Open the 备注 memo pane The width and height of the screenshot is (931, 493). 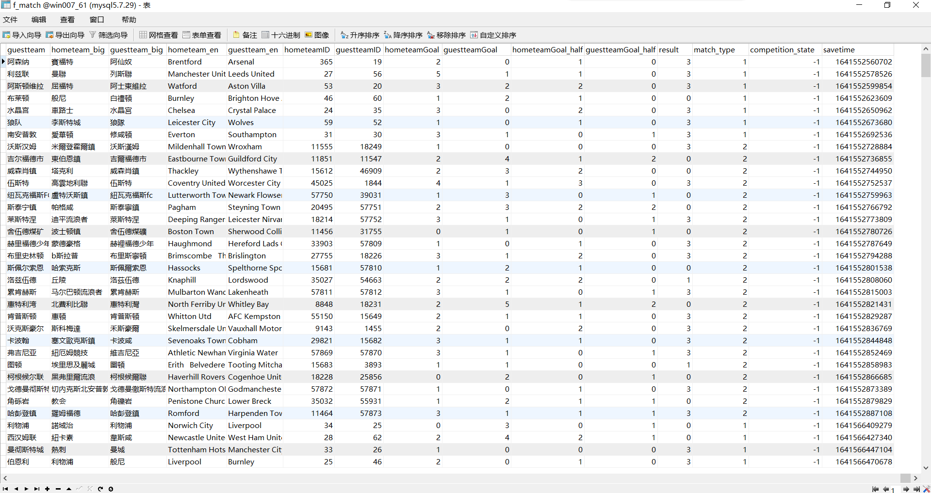point(245,35)
